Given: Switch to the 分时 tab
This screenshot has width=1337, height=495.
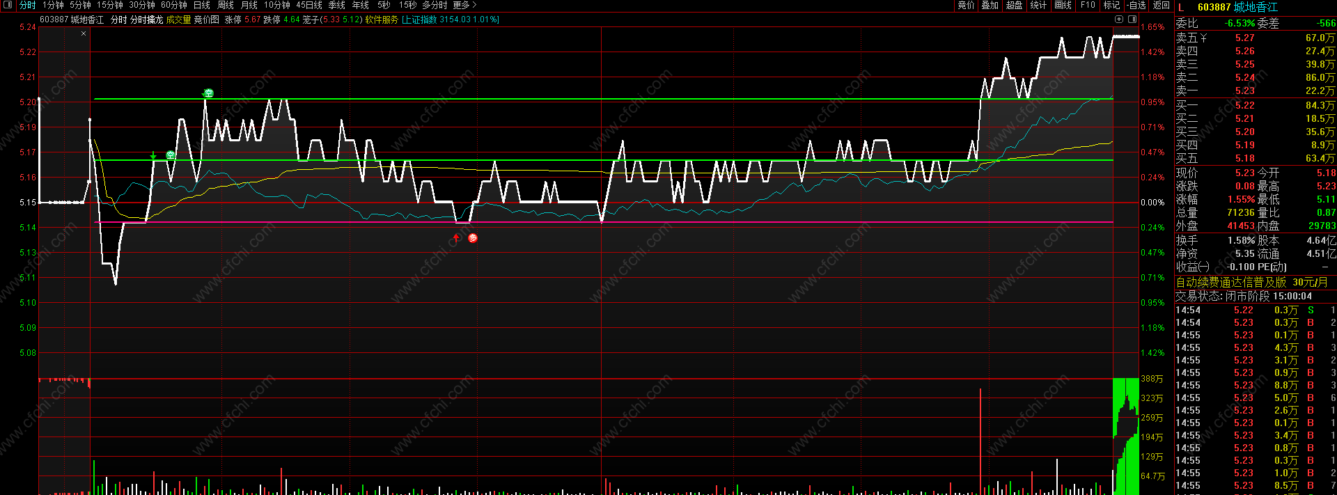Looking at the screenshot, I should tap(28, 5).
